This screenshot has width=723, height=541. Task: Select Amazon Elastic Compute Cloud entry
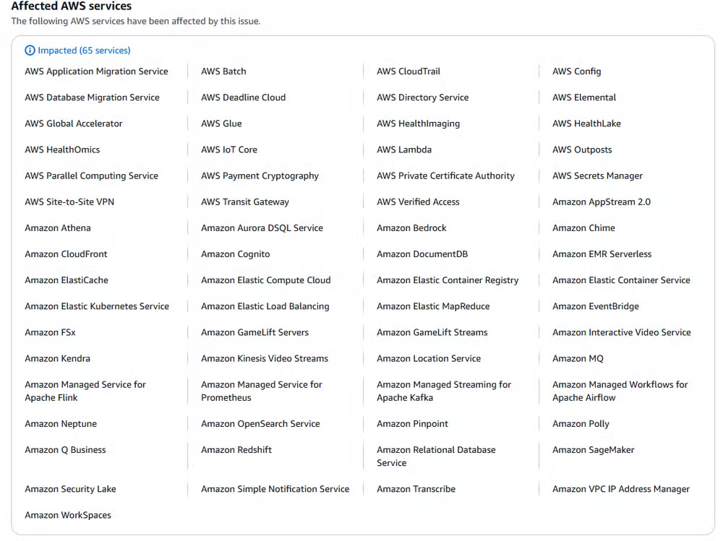(x=265, y=280)
